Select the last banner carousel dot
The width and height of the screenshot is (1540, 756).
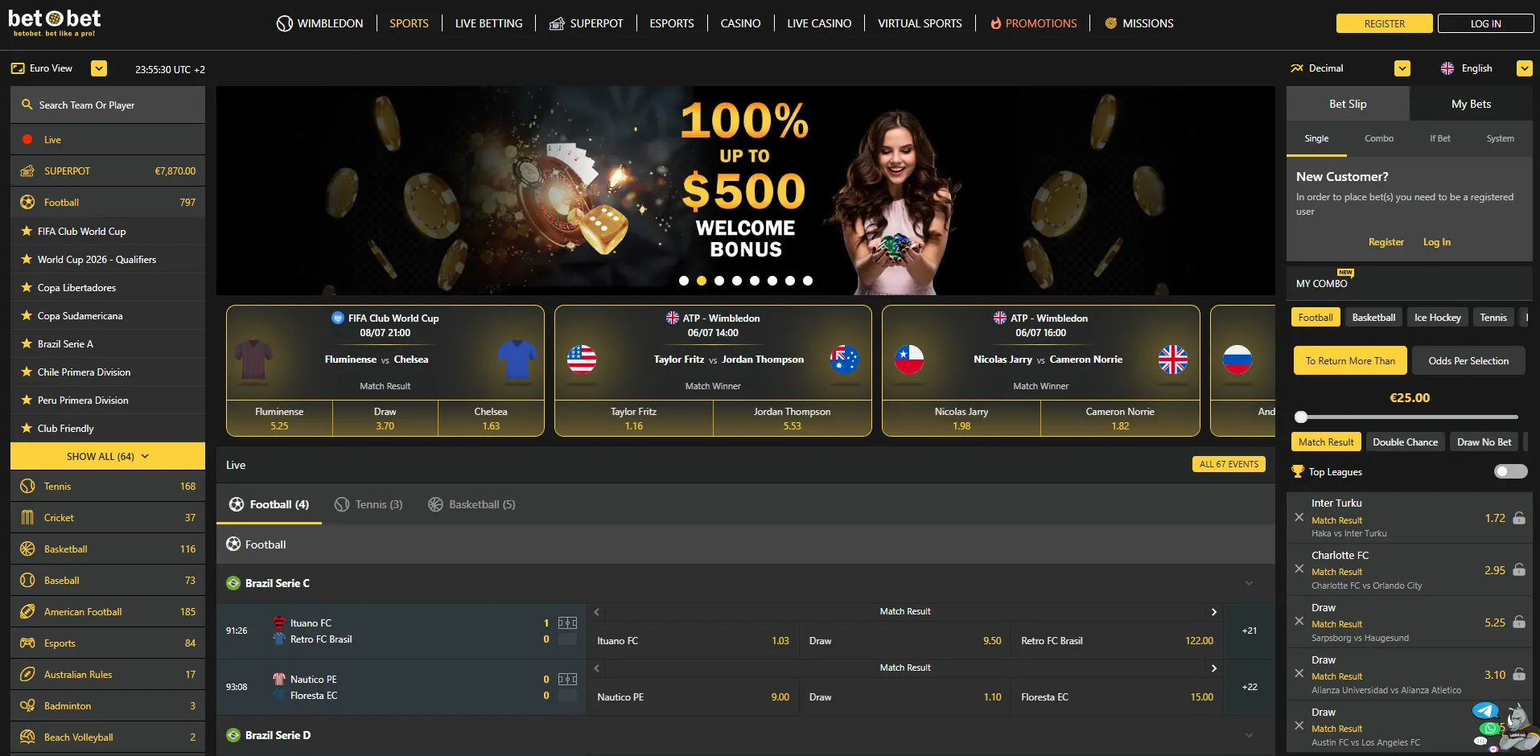pyautogui.click(x=808, y=281)
